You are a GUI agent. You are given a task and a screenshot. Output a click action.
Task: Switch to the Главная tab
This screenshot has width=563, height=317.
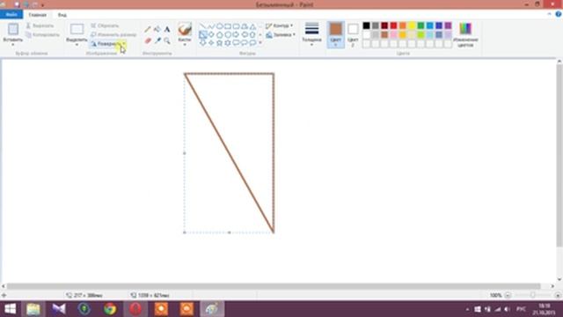pyautogui.click(x=37, y=15)
